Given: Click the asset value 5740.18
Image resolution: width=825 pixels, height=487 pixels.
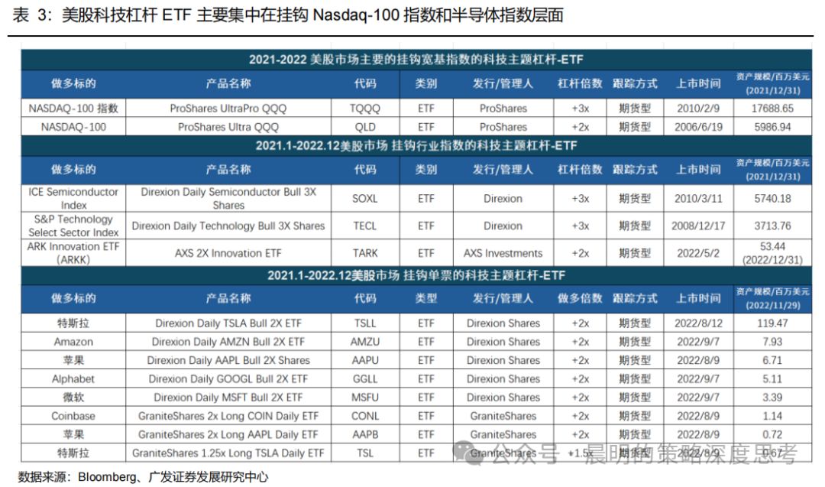Looking at the screenshot, I should click(772, 199).
